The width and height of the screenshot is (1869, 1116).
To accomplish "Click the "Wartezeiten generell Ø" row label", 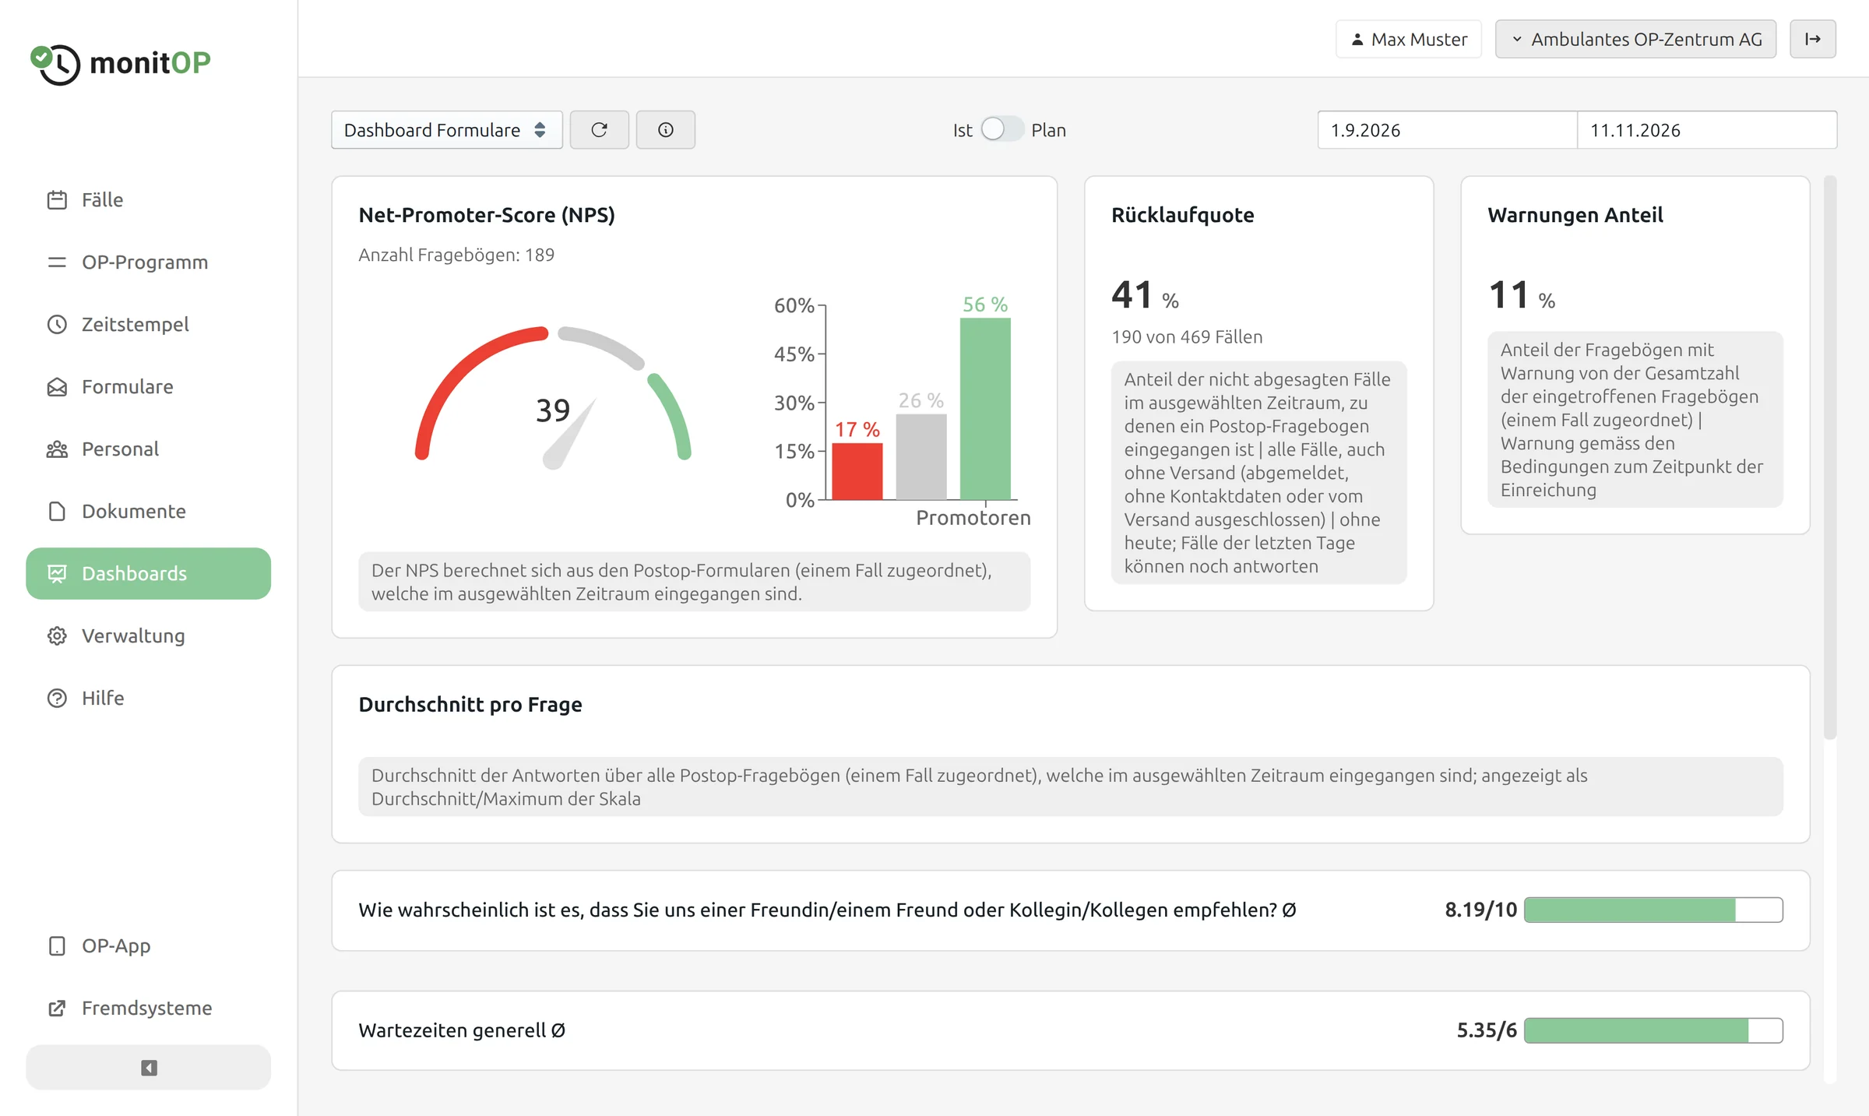I will 462,1031.
